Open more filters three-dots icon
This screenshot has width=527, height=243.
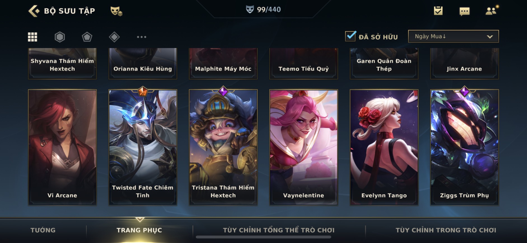pos(141,37)
